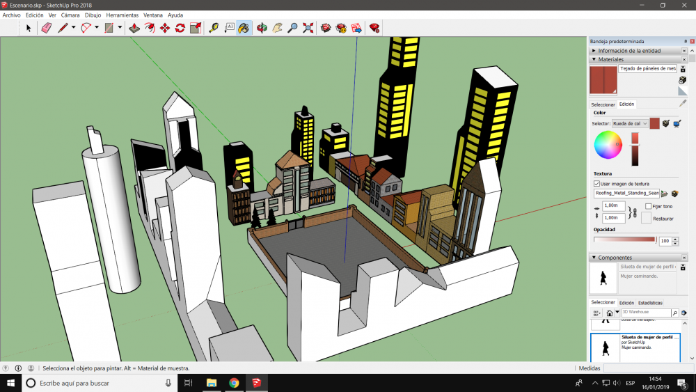This screenshot has height=392, width=696.
Task: Click the 3D Warehouse search field
Action: 645,313
